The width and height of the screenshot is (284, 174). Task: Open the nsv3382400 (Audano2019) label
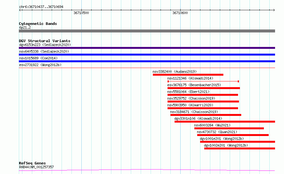pos(175,72)
